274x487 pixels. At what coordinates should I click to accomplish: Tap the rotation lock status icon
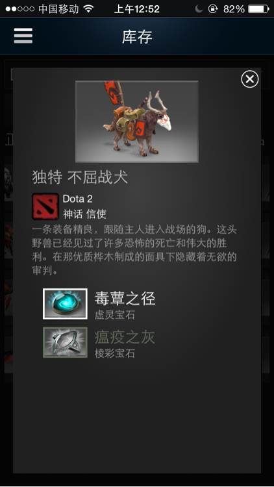pos(213,9)
